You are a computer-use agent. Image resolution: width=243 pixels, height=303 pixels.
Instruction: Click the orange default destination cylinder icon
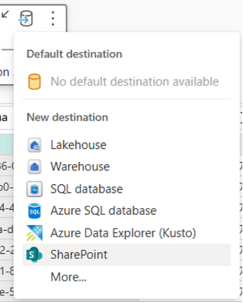pyautogui.click(x=35, y=82)
